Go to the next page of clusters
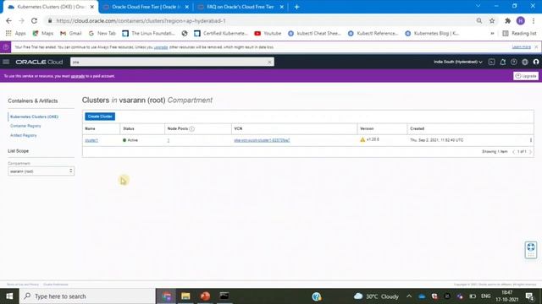 530,152
